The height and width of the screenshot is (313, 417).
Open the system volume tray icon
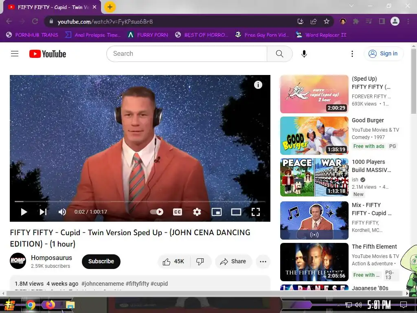[x=358, y=305]
